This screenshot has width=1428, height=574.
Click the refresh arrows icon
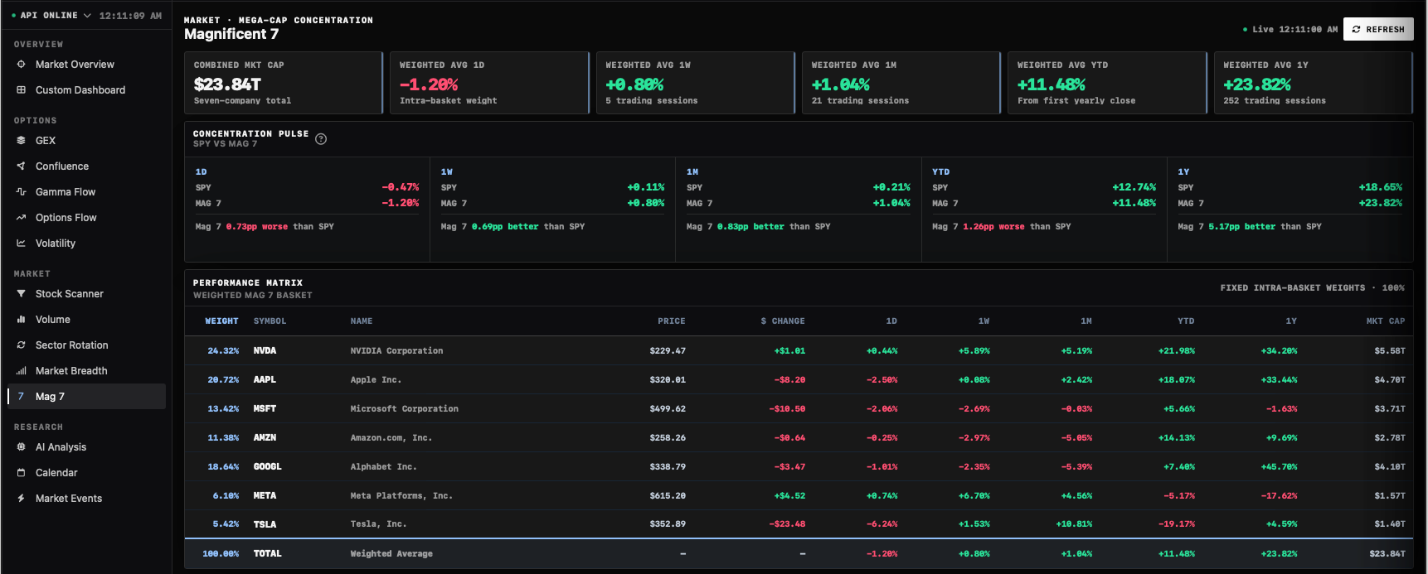[1357, 29]
